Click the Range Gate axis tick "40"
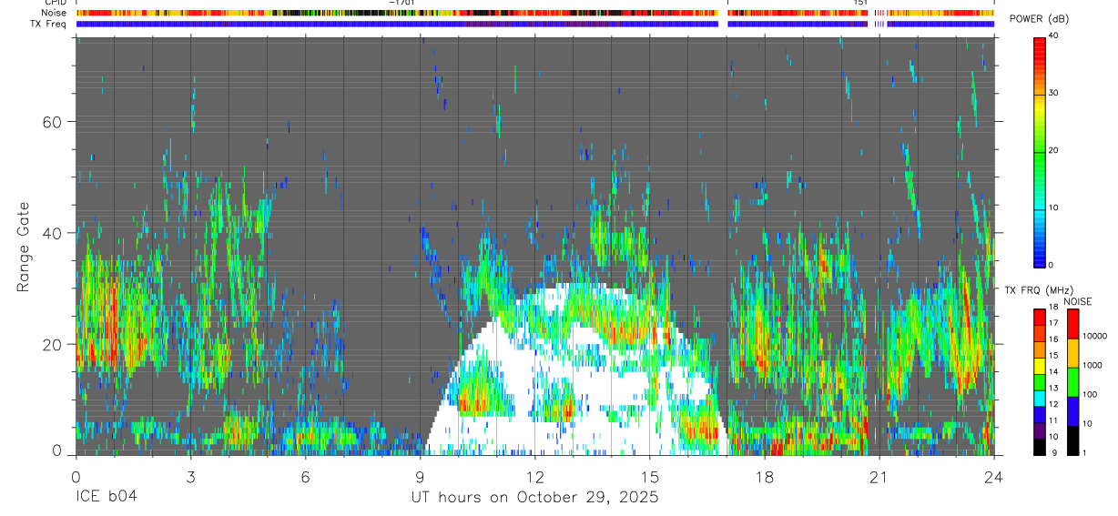This screenshot has height=516, width=1118. pos(52,233)
